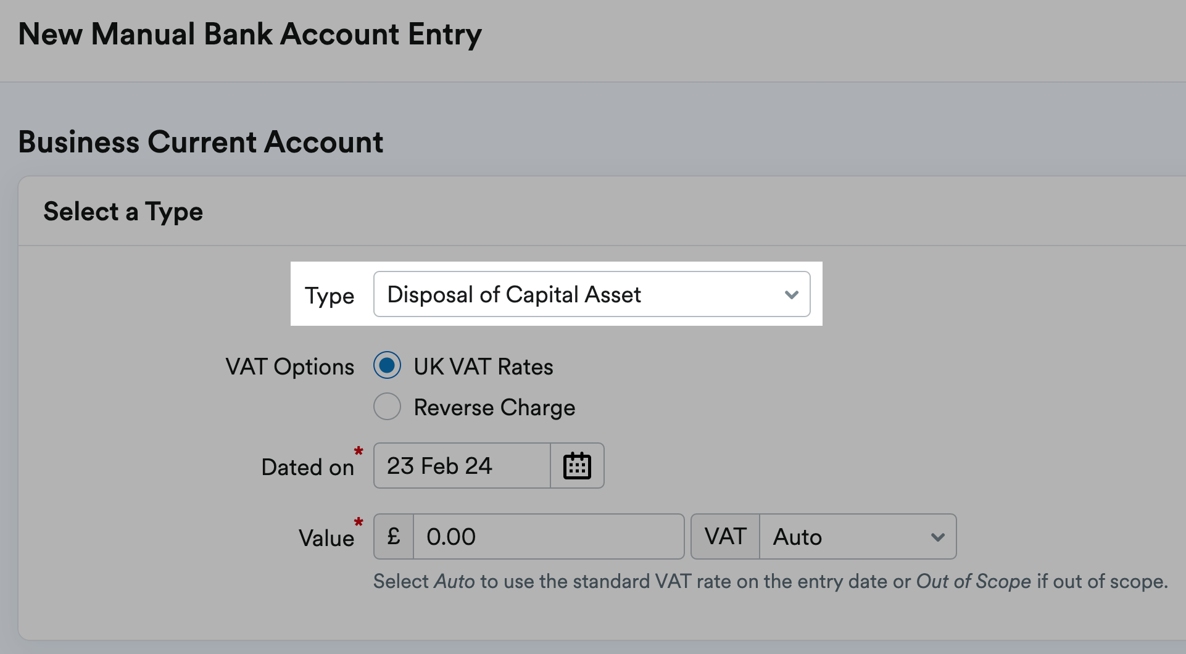Viewport: 1186px width, 654px height.
Task: Toggle the UK VAT Rates radio button
Action: pos(387,365)
